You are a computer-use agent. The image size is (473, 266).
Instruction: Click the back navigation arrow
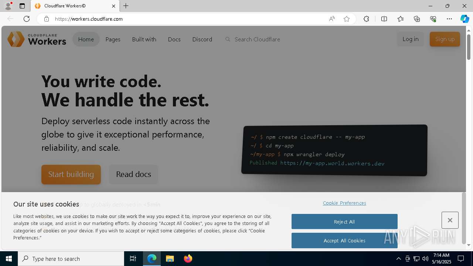[x=10, y=19]
